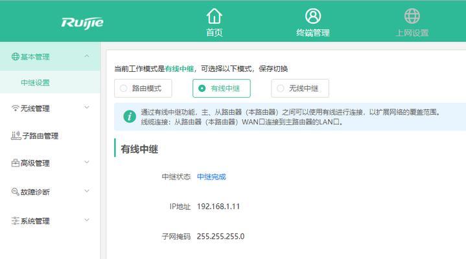Open the 首页 home icon

(215, 16)
